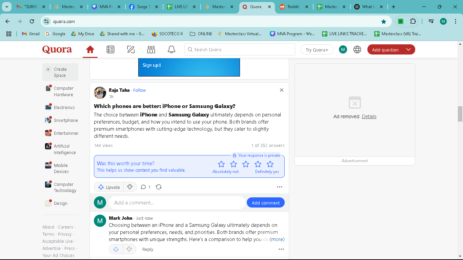The width and height of the screenshot is (463, 260).
Task: Toggle the bookmark star for this page
Action: point(384,21)
